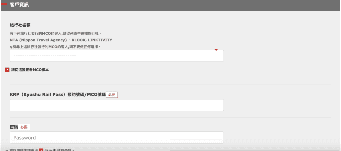Click the 密碼 field label

tap(14, 127)
